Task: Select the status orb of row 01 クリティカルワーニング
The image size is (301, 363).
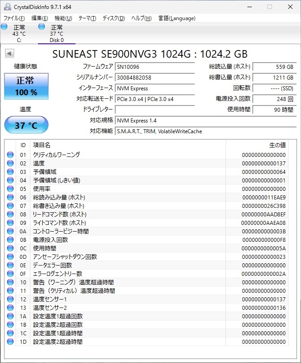Action: [x=10, y=155]
